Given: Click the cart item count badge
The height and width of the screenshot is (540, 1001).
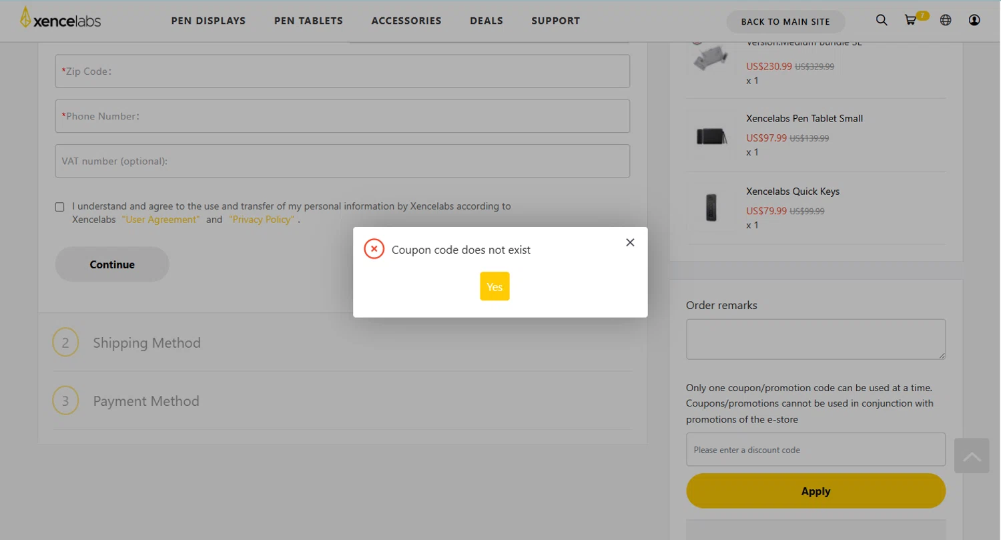Looking at the screenshot, I should click(922, 15).
